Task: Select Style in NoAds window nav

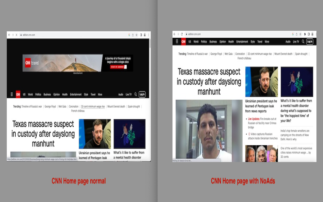Action: (253, 42)
